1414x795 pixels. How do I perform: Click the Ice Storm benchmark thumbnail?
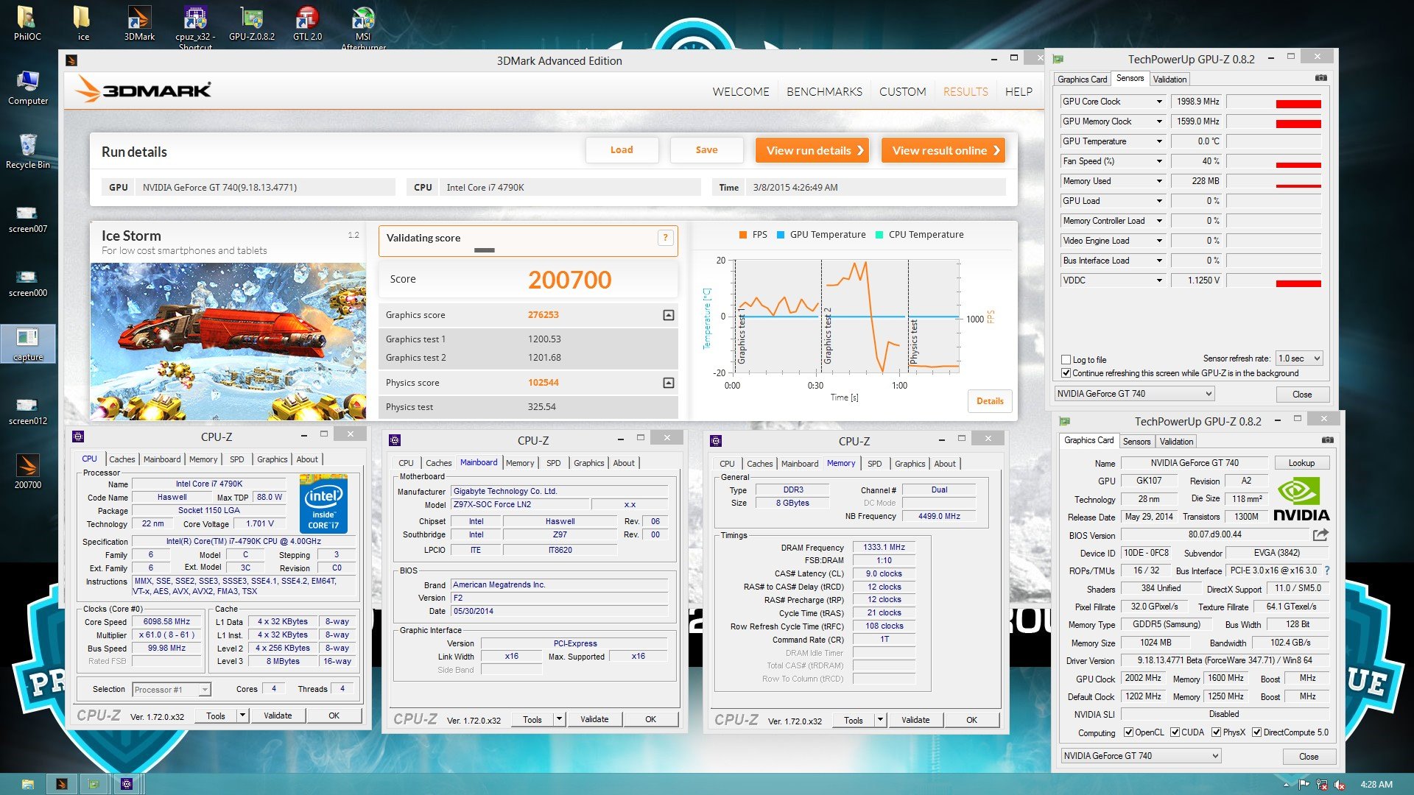228,342
